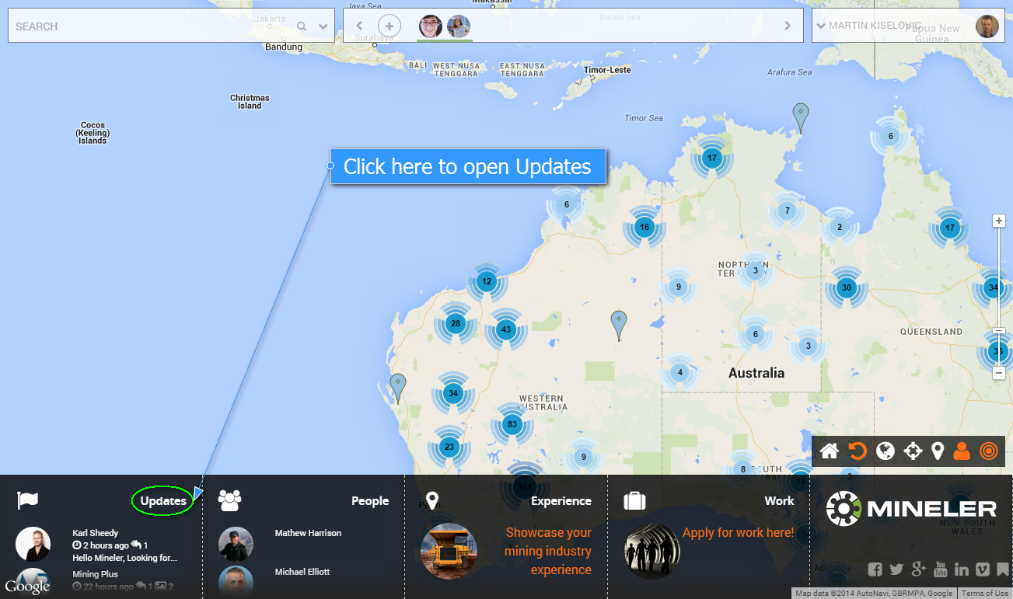Expand the search options dropdown arrow

pyautogui.click(x=323, y=26)
